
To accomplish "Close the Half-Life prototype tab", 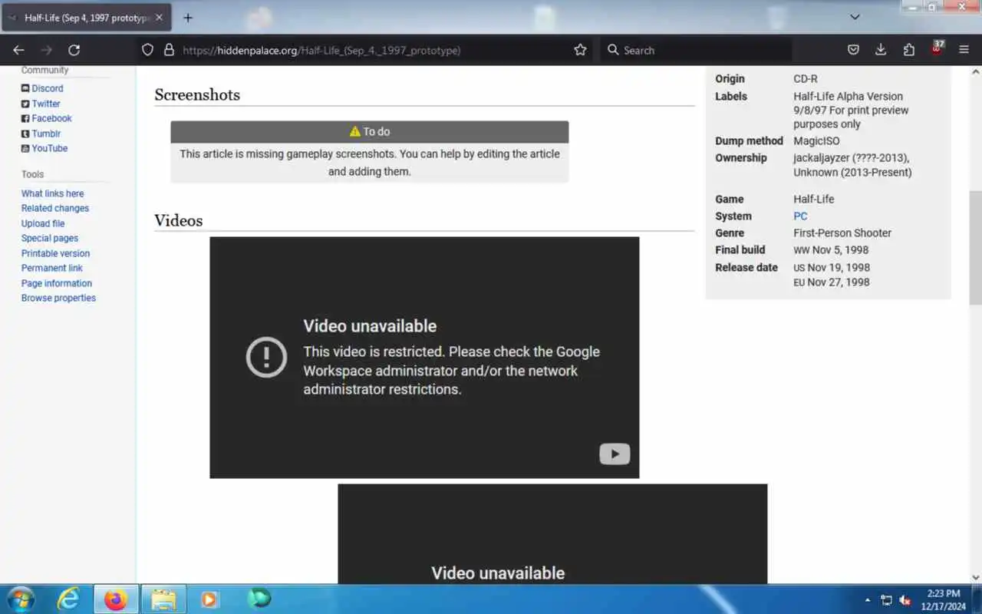I will 159,17.
